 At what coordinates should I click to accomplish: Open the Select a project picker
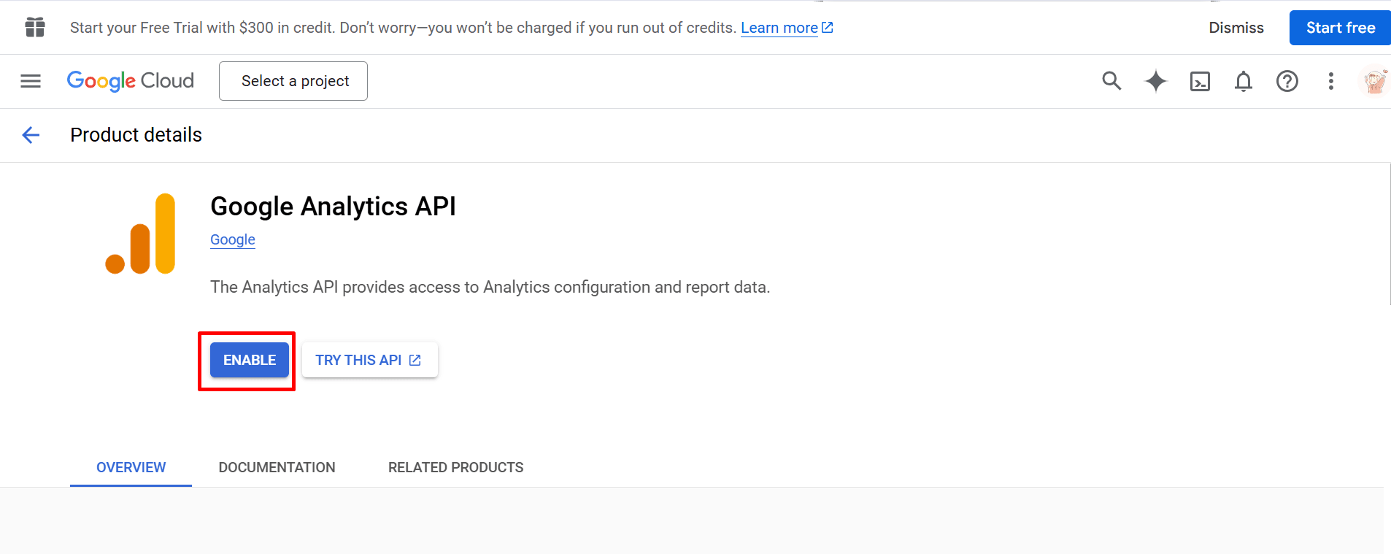293,81
